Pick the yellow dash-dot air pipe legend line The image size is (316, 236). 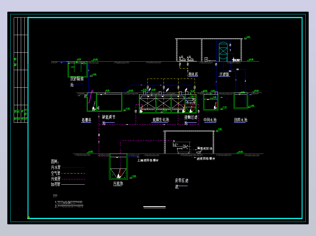(73, 173)
